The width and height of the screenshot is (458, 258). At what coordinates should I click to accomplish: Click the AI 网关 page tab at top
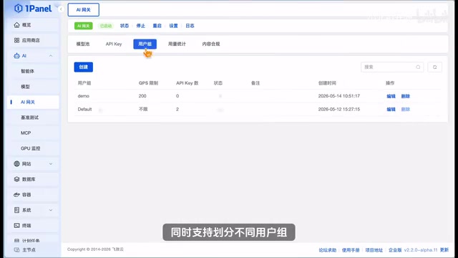coord(84,9)
